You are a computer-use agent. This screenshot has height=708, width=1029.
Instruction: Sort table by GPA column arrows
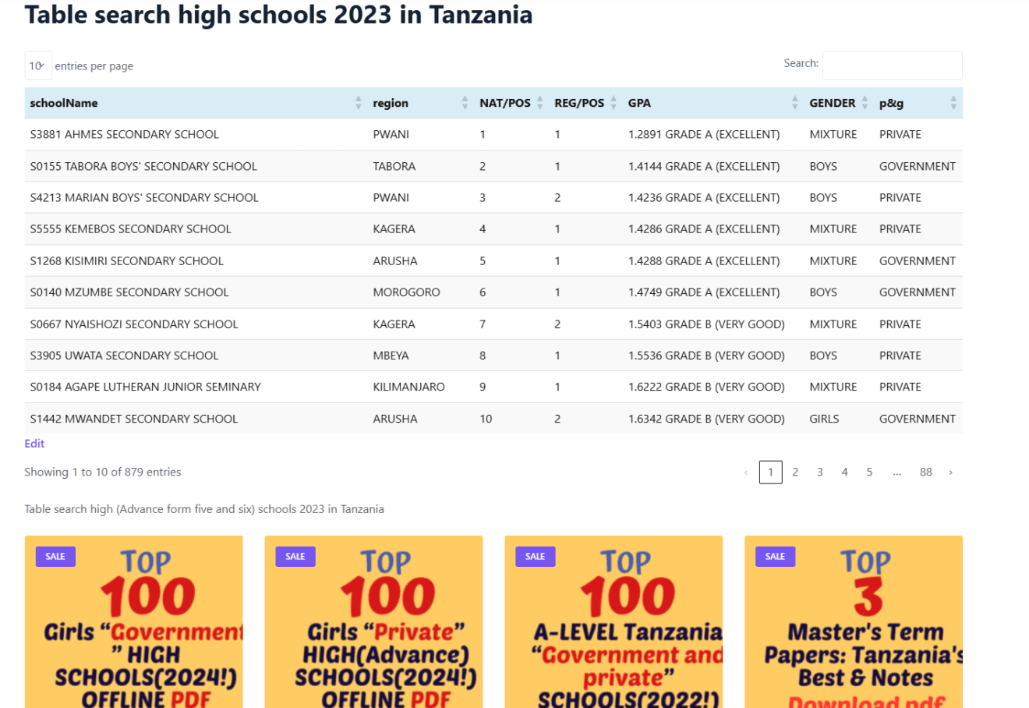point(794,102)
